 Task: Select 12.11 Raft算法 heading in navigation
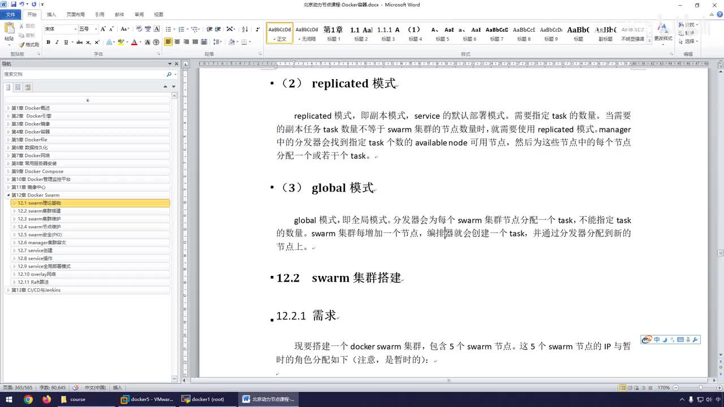(90, 282)
